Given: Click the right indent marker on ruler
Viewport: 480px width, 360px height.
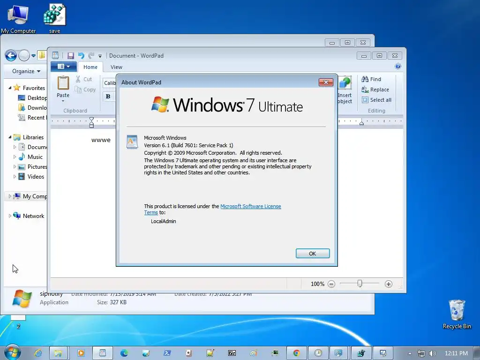Looking at the screenshot, I should [x=361, y=123].
